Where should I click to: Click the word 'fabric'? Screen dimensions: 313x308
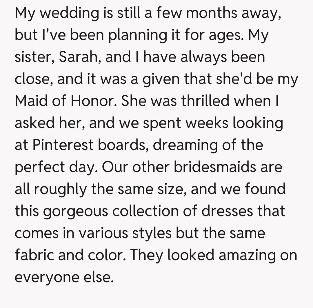point(32,255)
